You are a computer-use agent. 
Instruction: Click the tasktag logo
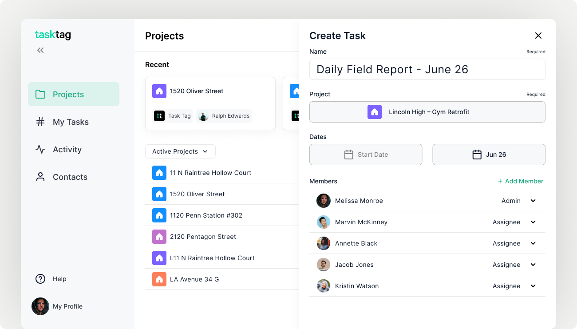click(x=53, y=35)
